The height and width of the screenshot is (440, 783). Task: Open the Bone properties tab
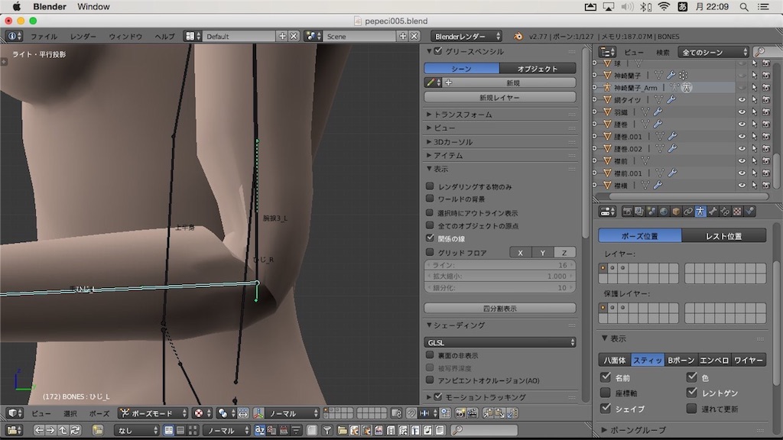[713, 212]
